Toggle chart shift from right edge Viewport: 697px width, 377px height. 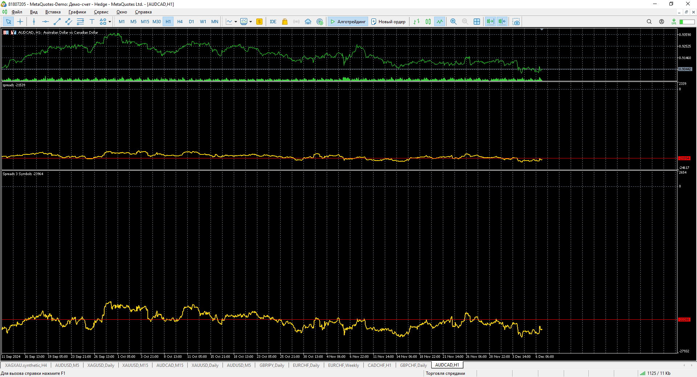502,22
